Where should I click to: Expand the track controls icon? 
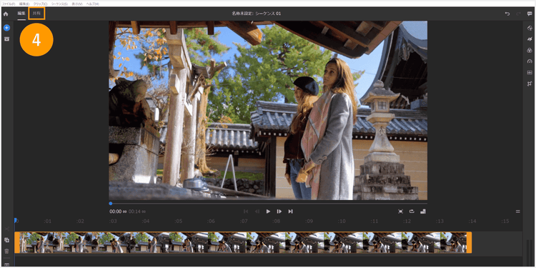click(x=7, y=264)
